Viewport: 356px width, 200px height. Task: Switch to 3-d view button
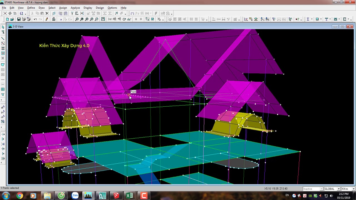coord(110,19)
